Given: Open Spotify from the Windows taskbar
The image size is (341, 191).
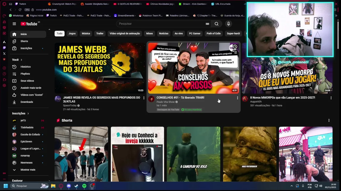Looking at the screenshot, I should pos(84,186).
